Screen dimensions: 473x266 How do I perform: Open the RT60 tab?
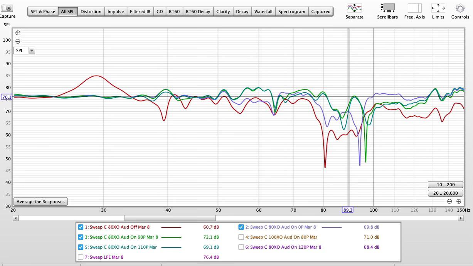pos(174,12)
